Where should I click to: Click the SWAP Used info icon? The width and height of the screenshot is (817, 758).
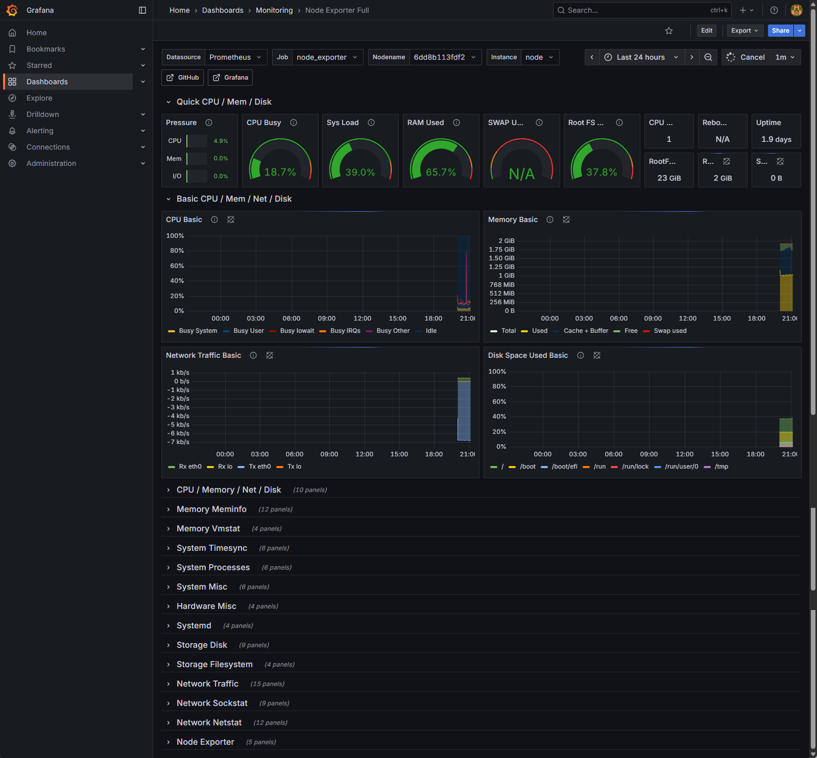pos(539,123)
